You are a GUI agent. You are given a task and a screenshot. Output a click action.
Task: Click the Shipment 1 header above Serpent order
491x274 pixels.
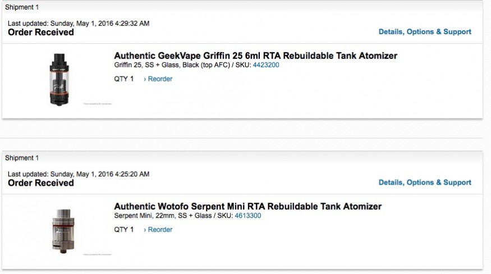[x=22, y=158]
